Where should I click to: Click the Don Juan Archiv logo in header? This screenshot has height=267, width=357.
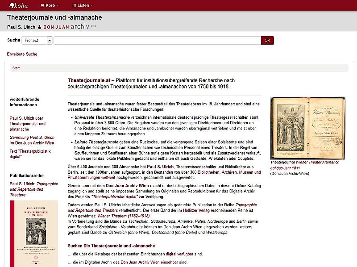[69, 27]
